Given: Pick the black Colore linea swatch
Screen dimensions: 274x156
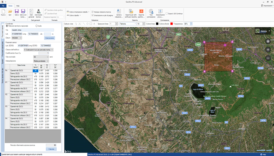Looking at the screenshot, I should pyautogui.click(x=157, y=24).
